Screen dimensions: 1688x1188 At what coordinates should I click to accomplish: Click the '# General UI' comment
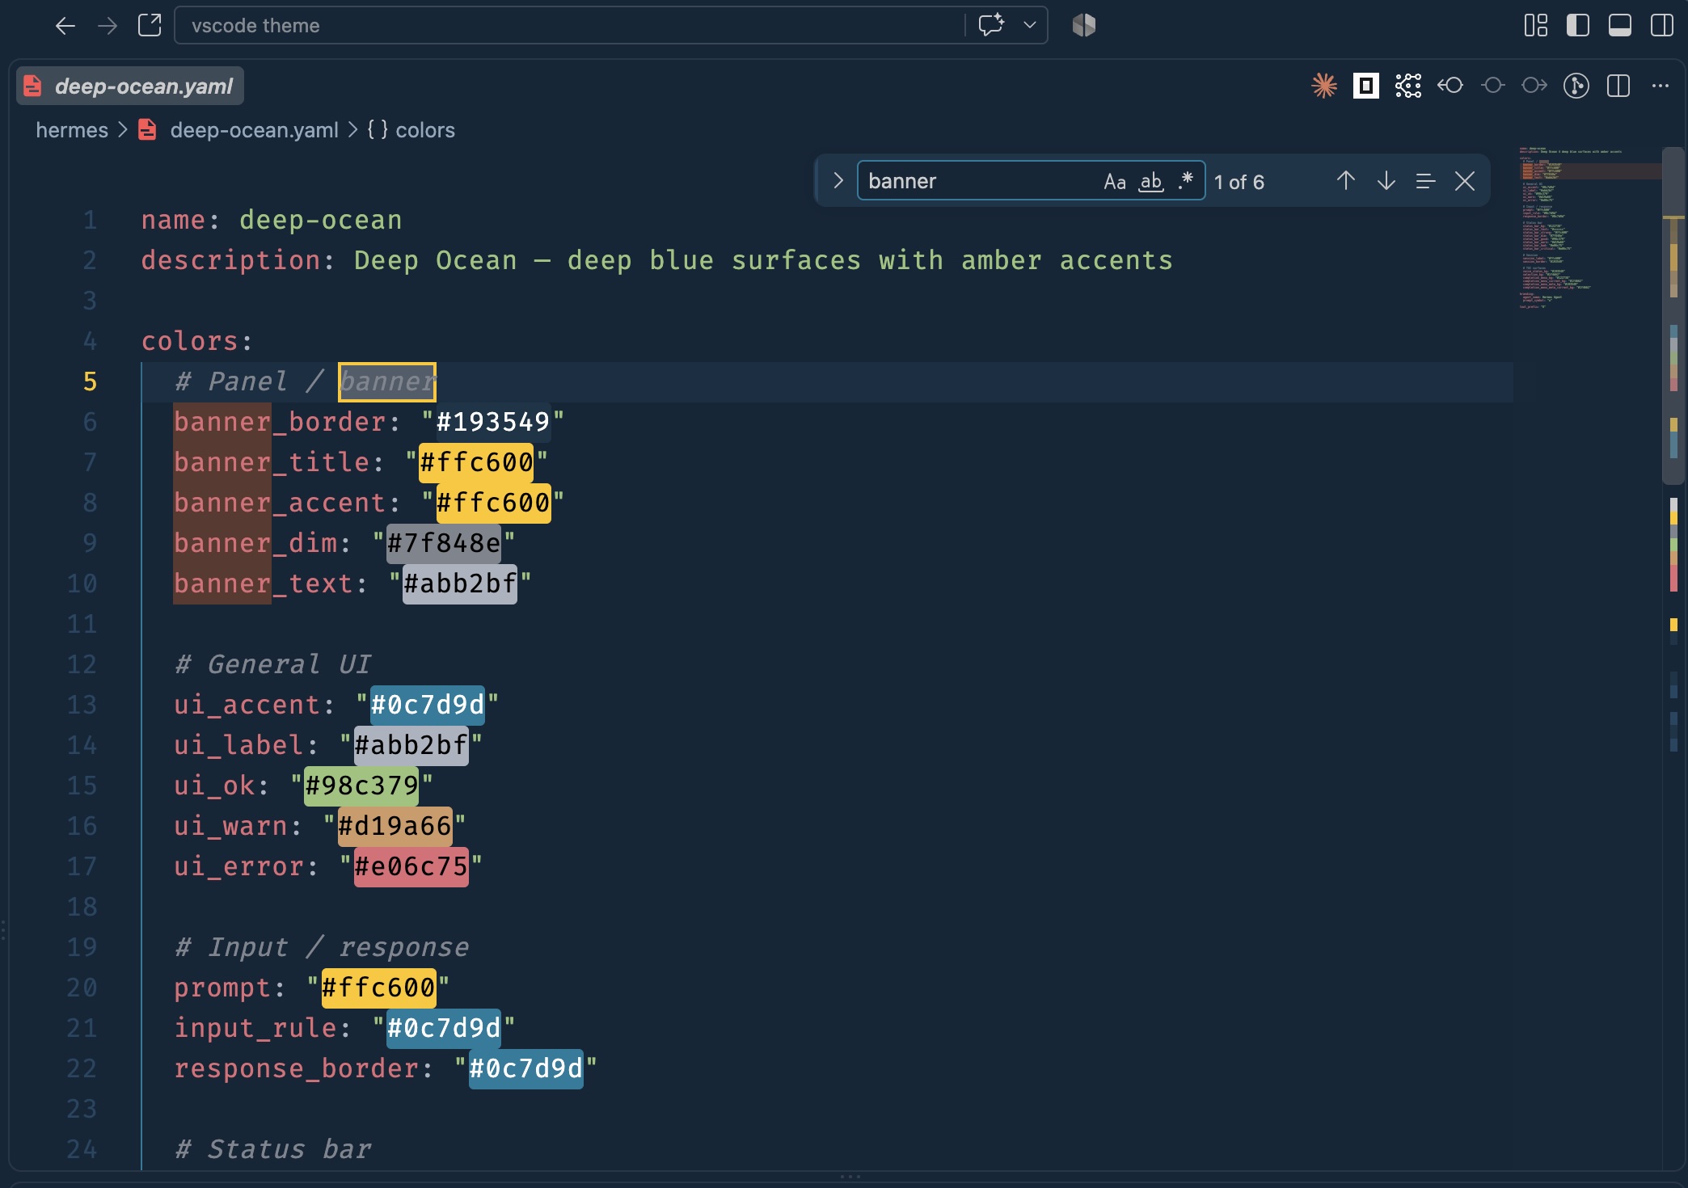[x=272, y=664]
